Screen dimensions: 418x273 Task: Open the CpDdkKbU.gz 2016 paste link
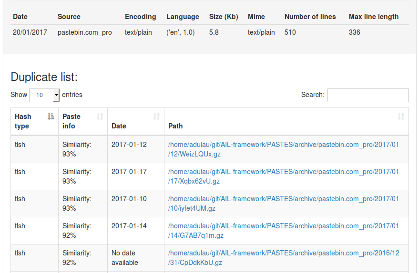click(x=283, y=258)
